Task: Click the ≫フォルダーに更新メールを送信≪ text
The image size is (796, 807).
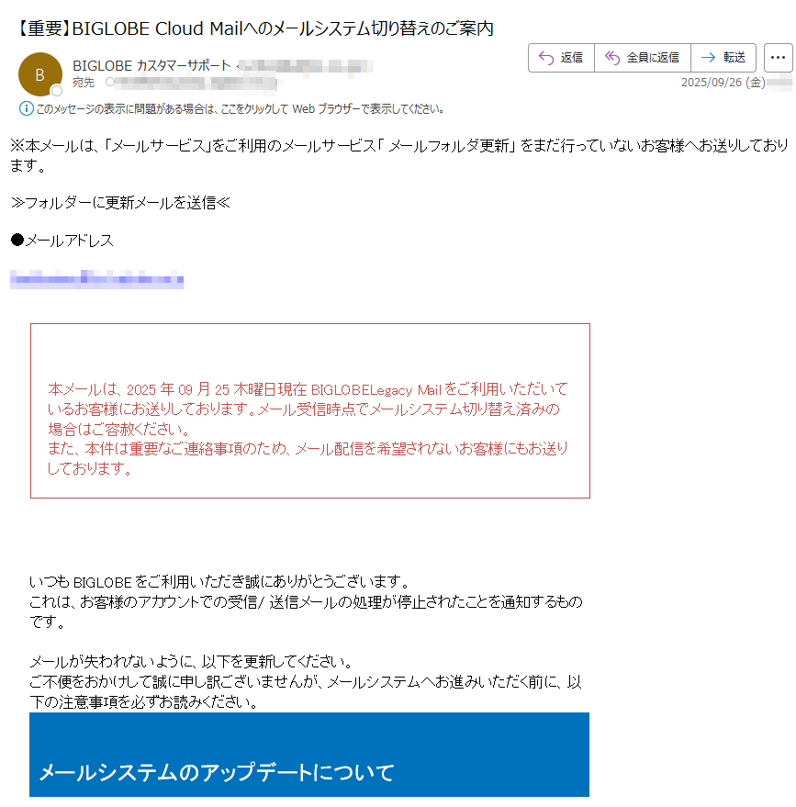Action: pyautogui.click(x=120, y=203)
